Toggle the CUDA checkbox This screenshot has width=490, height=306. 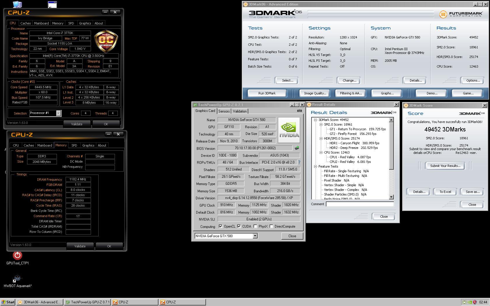pos(239,226)
